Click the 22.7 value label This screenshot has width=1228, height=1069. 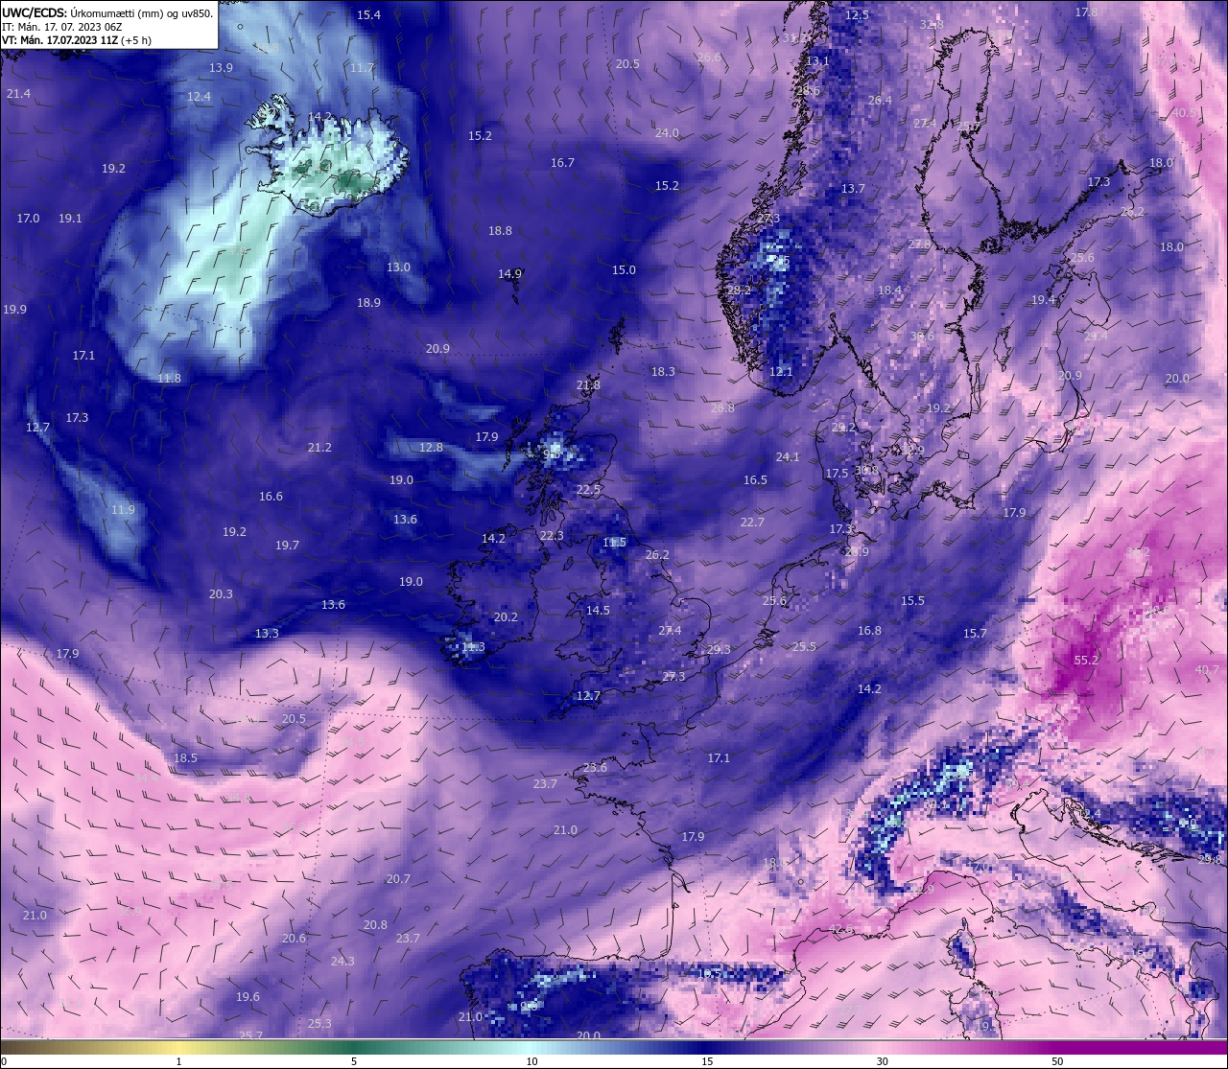click(752, 523)
